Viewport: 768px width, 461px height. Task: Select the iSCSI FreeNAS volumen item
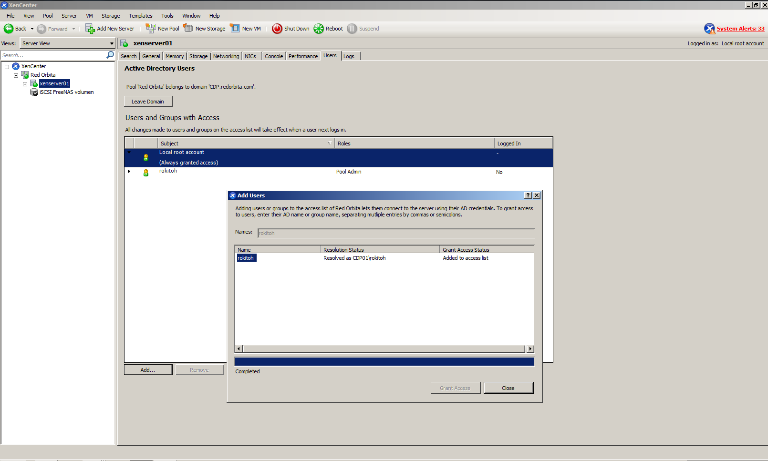point(66,92)
